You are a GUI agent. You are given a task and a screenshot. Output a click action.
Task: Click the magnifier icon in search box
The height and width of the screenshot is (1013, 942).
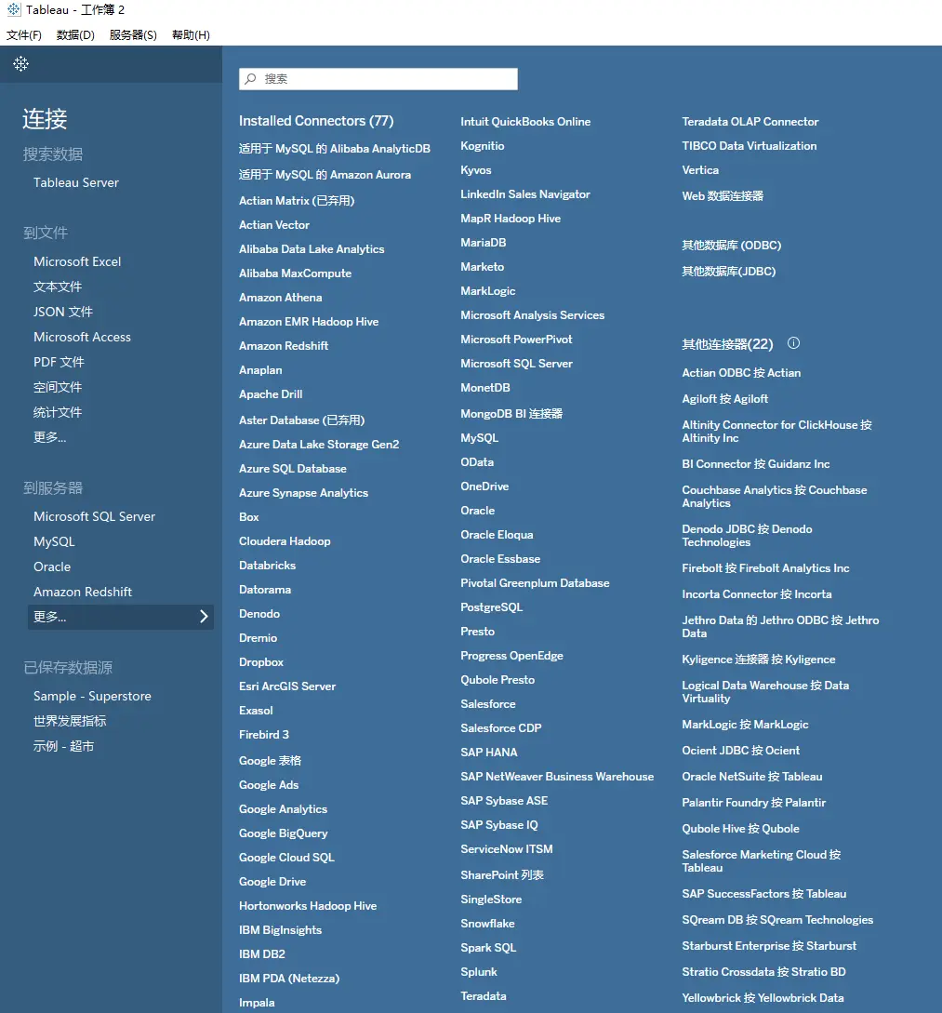250,79
